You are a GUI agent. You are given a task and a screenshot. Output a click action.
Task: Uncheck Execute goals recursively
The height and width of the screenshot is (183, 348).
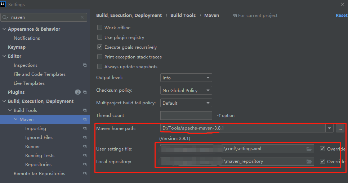(100, 47)
